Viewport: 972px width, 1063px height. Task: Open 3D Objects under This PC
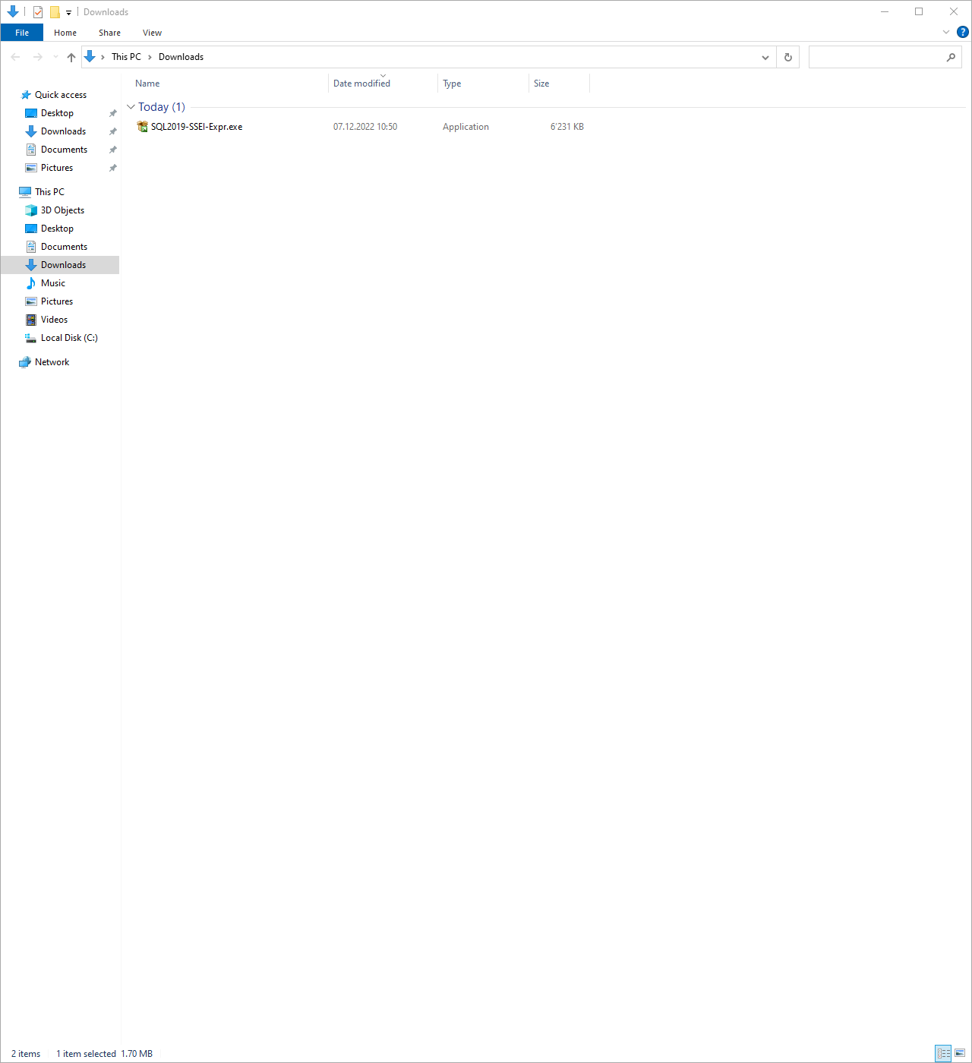(62, 210)
